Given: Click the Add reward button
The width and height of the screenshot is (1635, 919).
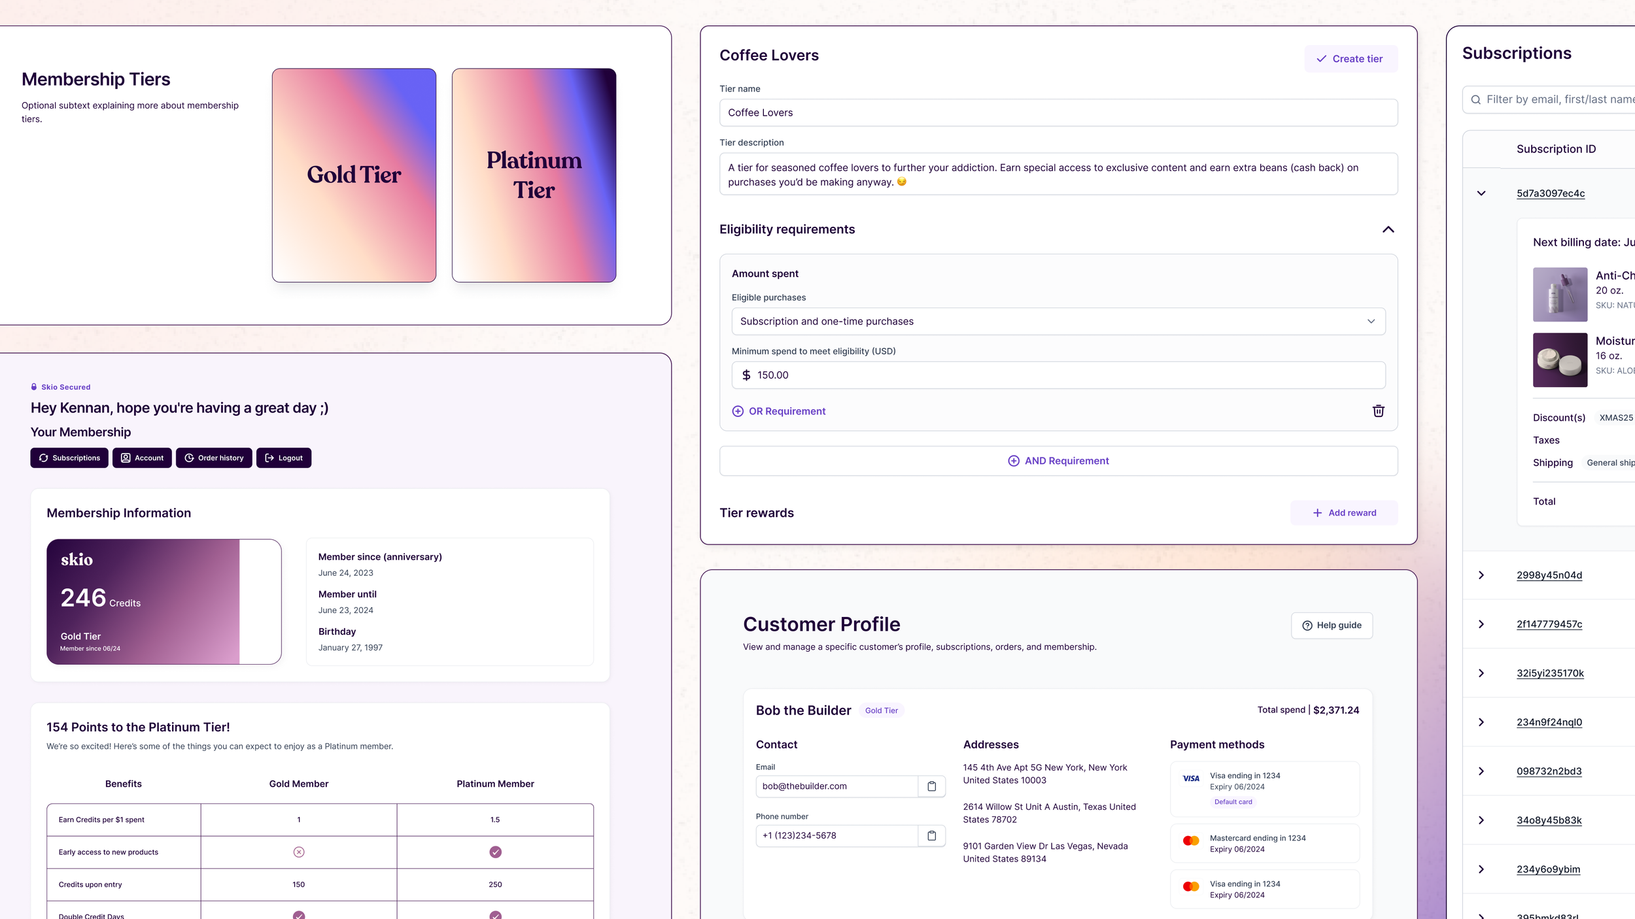Looking at the screenshot, I should [1343, 513].
